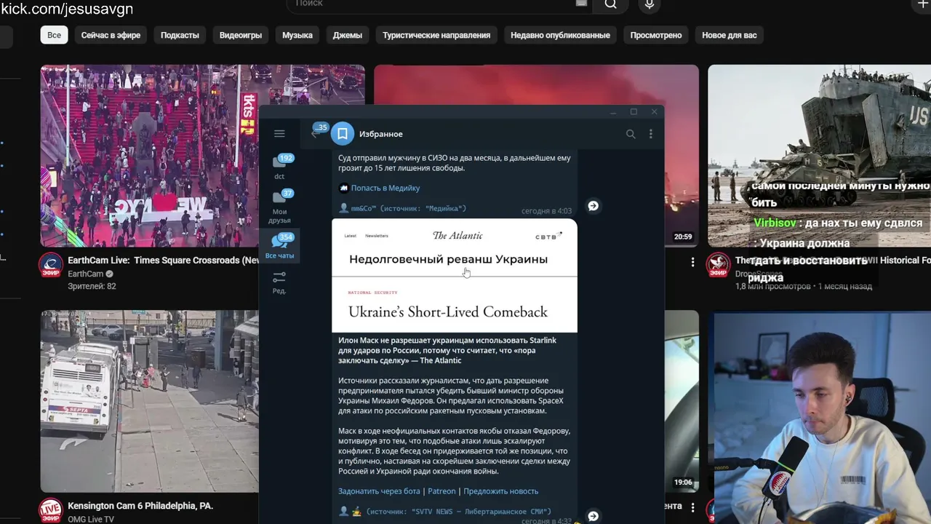Visit the OMG Live TV channel name link
Screen dimensions: 931x524
click(91, 519)
